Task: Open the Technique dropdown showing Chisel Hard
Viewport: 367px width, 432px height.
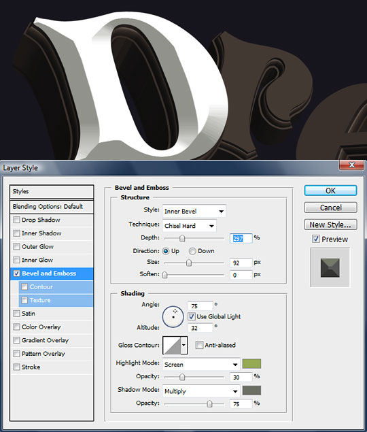Action: 190,226
